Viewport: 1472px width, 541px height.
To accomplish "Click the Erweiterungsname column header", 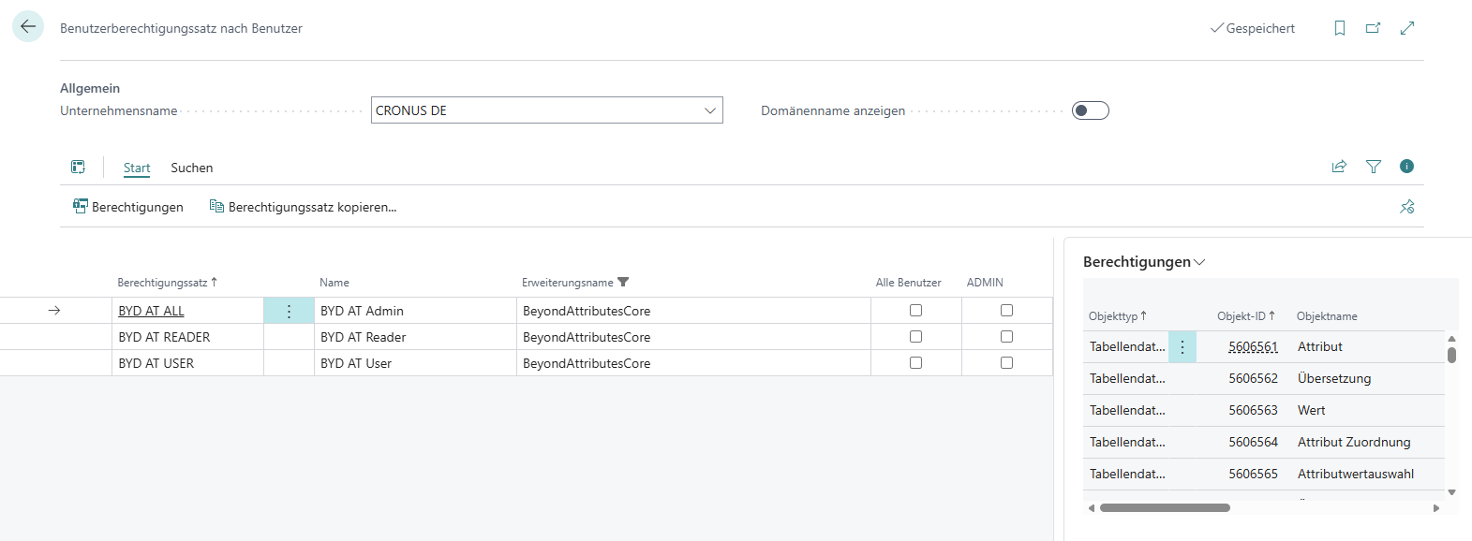I will coord(568,282).
